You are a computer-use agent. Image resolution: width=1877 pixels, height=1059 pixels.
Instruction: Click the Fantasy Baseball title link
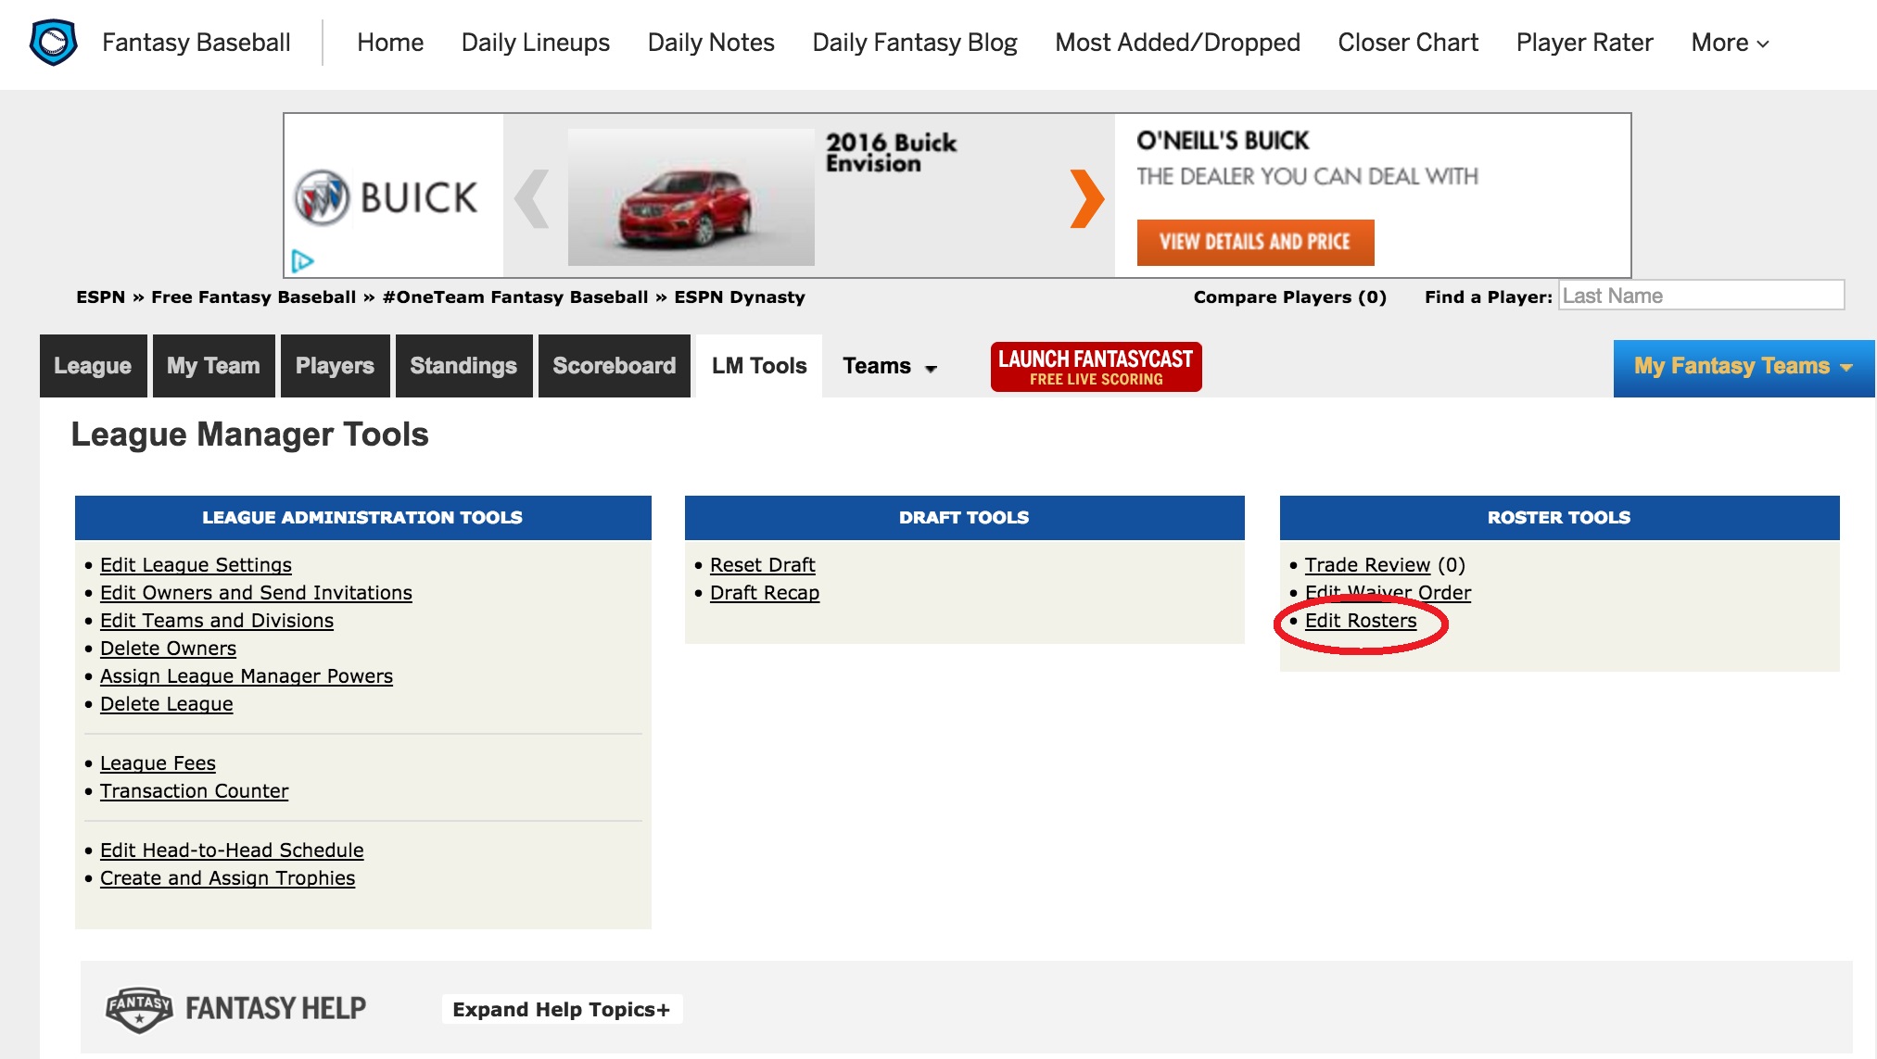click(197, 43)
